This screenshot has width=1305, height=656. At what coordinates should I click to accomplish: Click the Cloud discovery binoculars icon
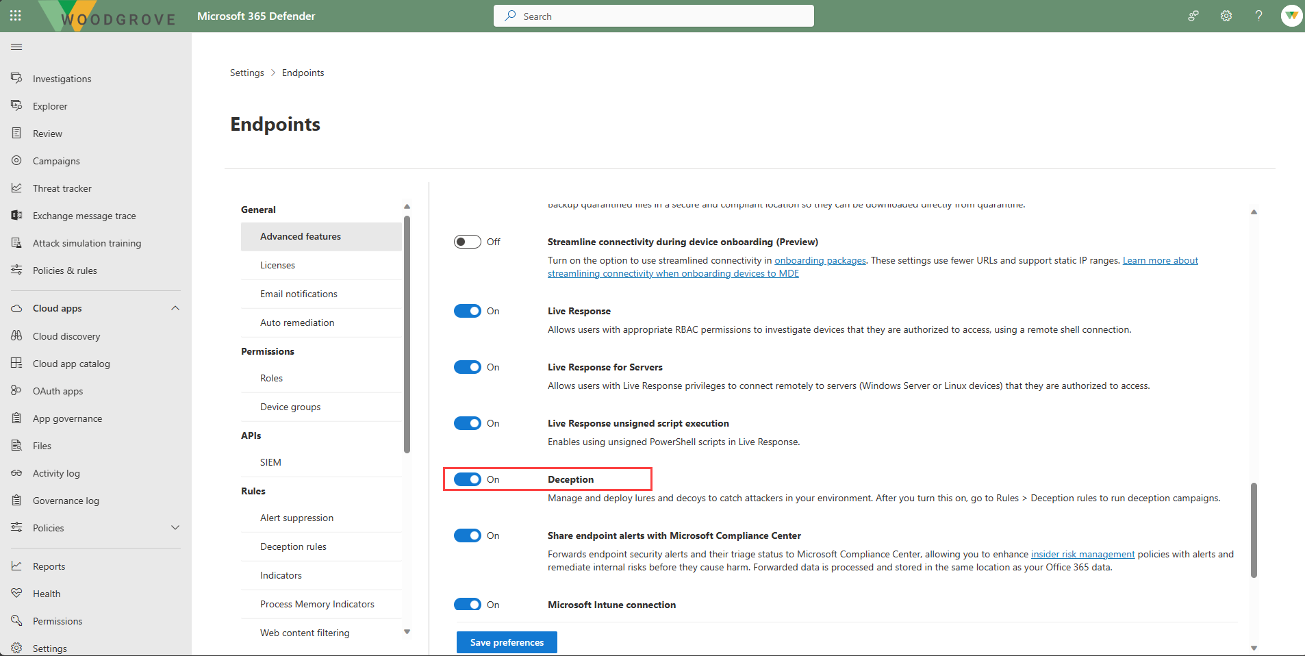[16, 336]
